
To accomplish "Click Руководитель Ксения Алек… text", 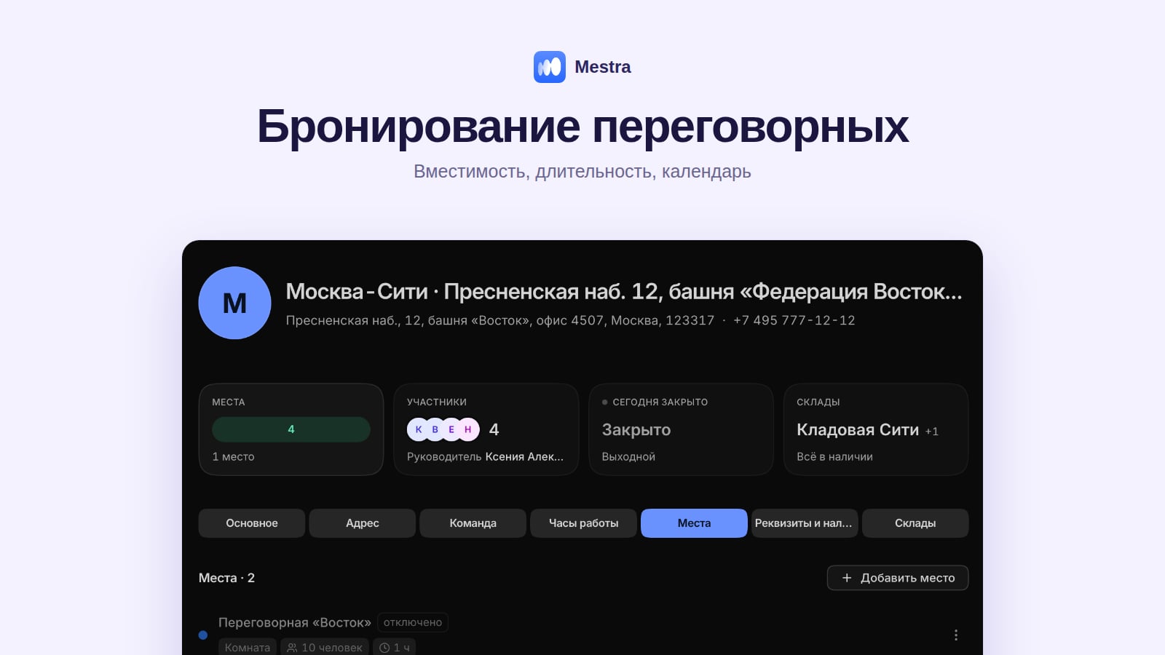I will pyautogui.click(x=486, y=457).
